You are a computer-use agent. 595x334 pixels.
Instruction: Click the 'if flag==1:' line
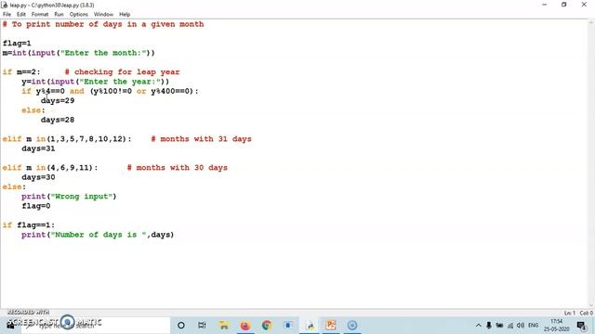[x=29, y=225]
